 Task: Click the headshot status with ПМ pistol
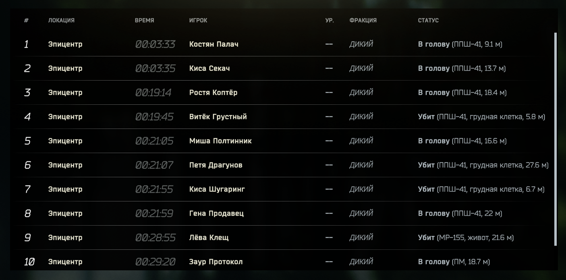454,261
